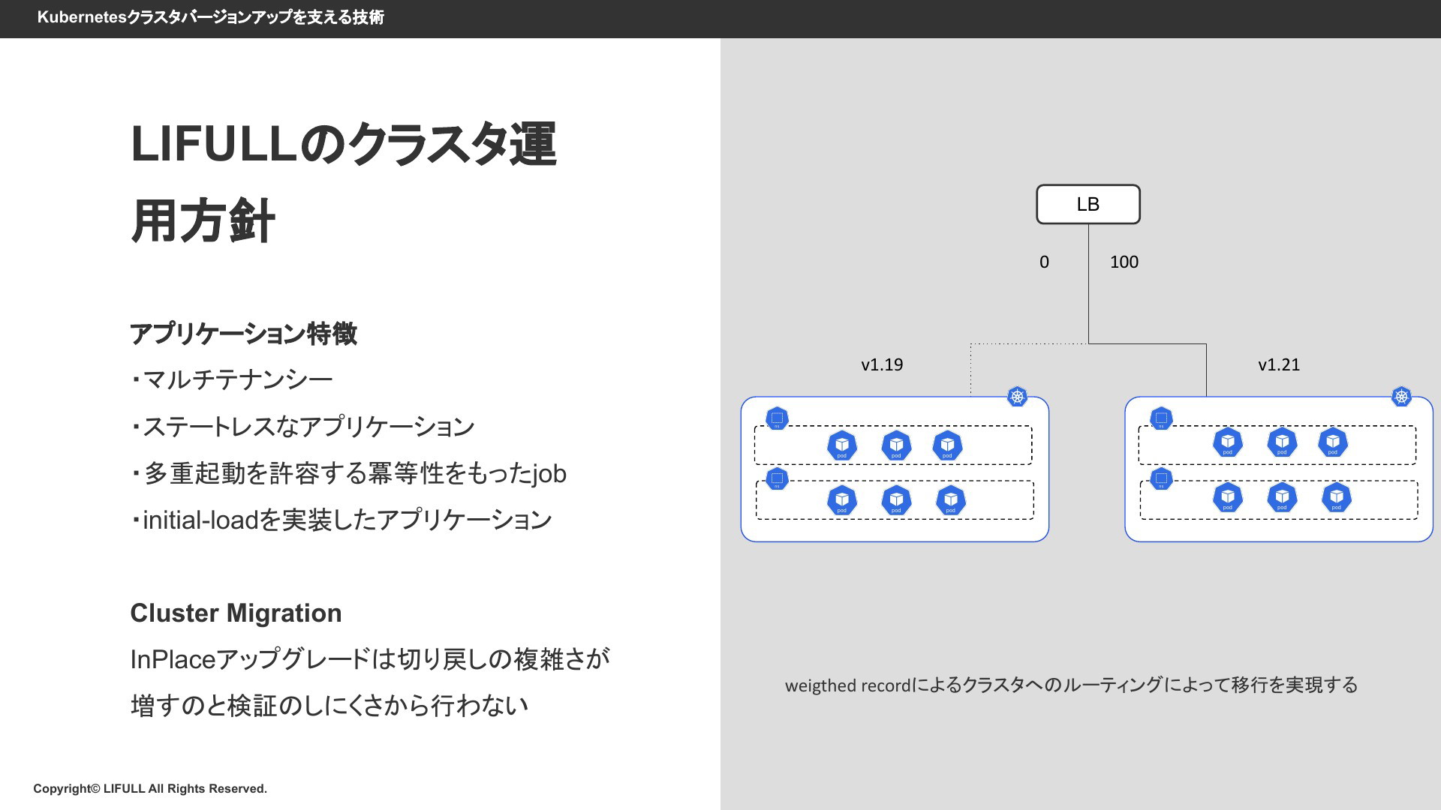Click the heading "アプリケーション特徴"
The image size is (1441, 810).
tap(243, 334)
